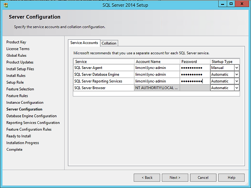Viewport: 251px width, 188px height.
Task: Maximize the SQL Server 2014 Setup window
Action: point(231,4)
